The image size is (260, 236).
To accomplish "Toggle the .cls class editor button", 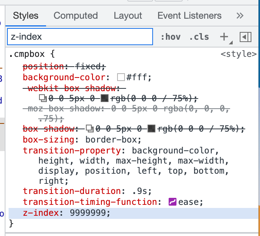I will click(199, 37).
